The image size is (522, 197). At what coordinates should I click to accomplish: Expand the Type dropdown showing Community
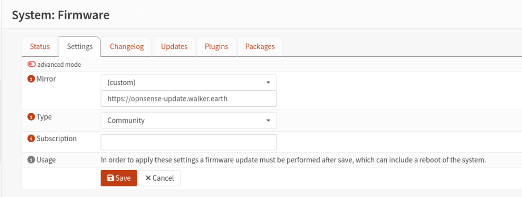[x=189, y=120]
